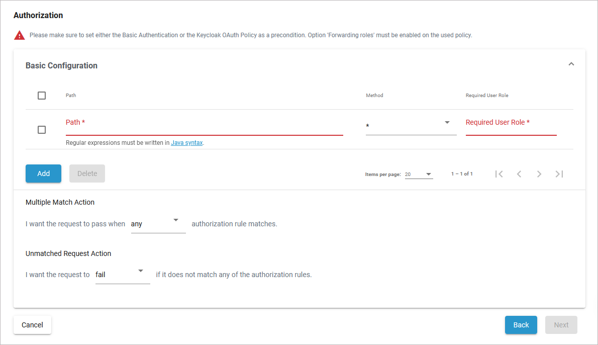Click the Delete button
The height and width of the screenshot is (345, 598).
(x=87, y=173)
